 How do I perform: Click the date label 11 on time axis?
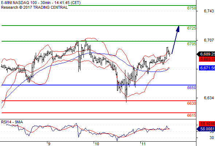pyautogui.click(x=144, y=144)
